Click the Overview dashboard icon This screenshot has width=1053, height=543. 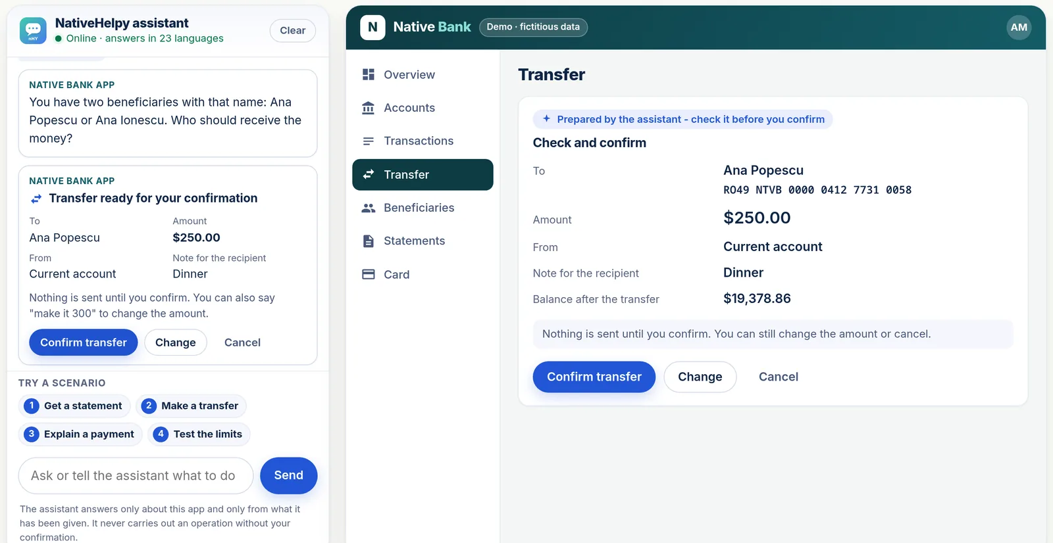click(369, 74)
